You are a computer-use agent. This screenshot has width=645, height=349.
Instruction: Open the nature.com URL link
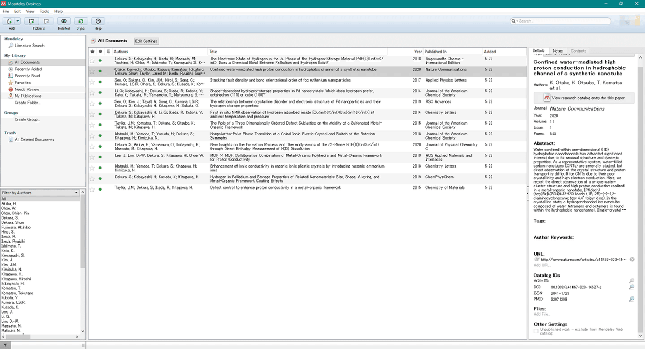(x=584, y=259)
